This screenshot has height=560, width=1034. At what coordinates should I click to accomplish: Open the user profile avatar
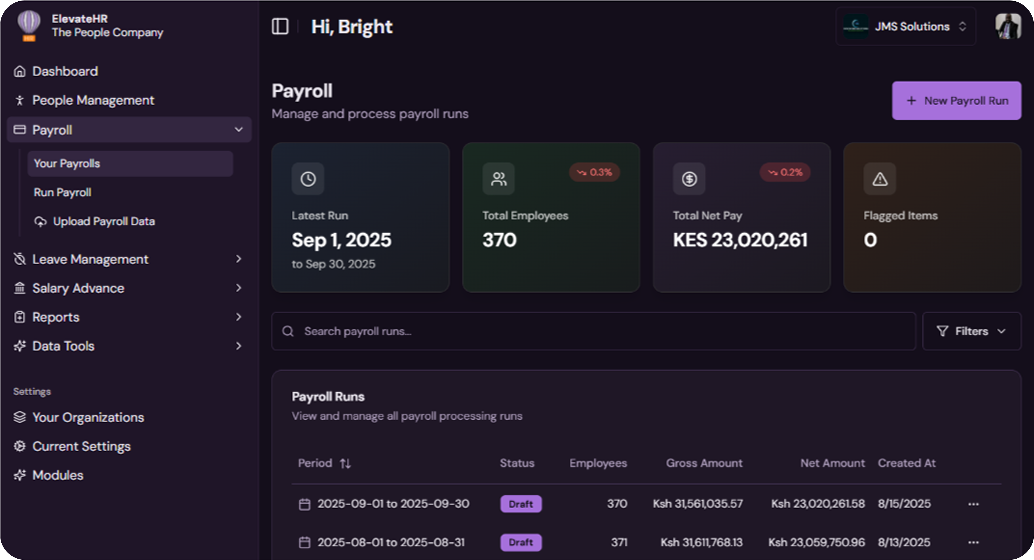1008,26
